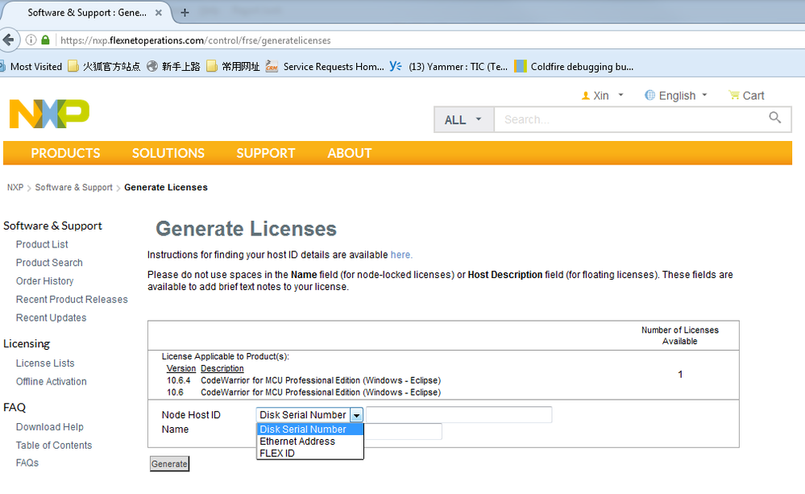This screenshot has width=805, height=494.
Task: Click the magnifying glass search icon
Action: pos(774,118)
